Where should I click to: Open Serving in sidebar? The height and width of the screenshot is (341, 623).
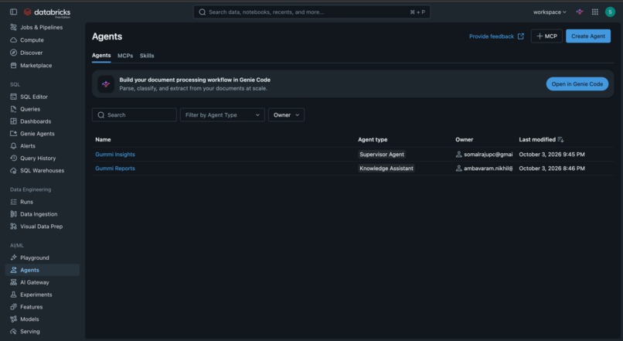tap(30, 332)
